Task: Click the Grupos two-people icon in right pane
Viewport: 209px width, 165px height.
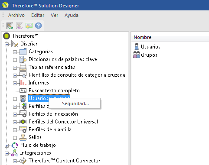Action: [137, 55]
